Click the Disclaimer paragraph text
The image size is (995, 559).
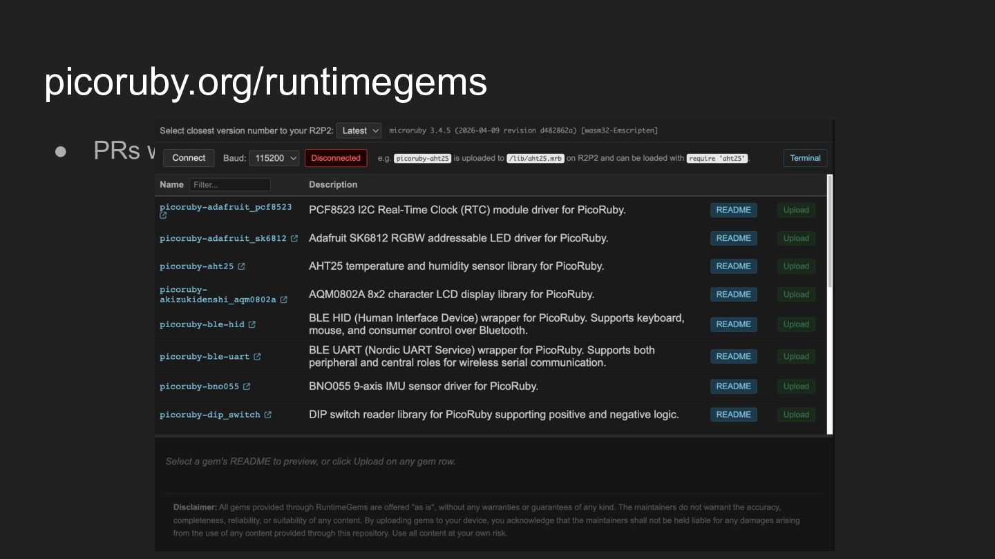(x=486, y=520)
